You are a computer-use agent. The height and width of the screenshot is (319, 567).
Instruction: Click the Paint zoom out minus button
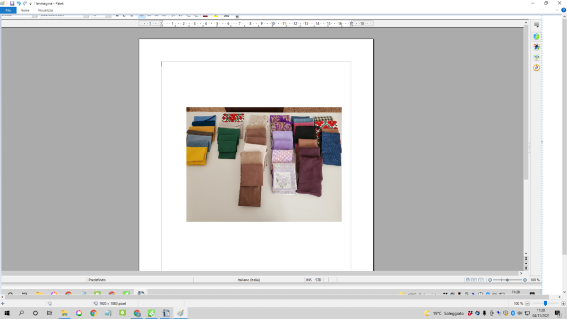[x=527, y=303]
